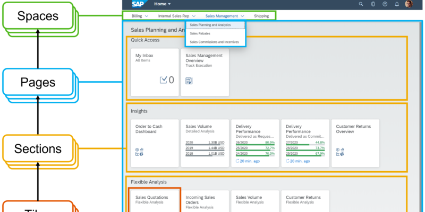Expand the Internal Sales Rep chevron
Viewport: 425px width, 212px height.
click(x=194, y=16)
